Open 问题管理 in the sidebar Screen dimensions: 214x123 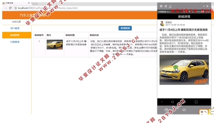point(15,42)
